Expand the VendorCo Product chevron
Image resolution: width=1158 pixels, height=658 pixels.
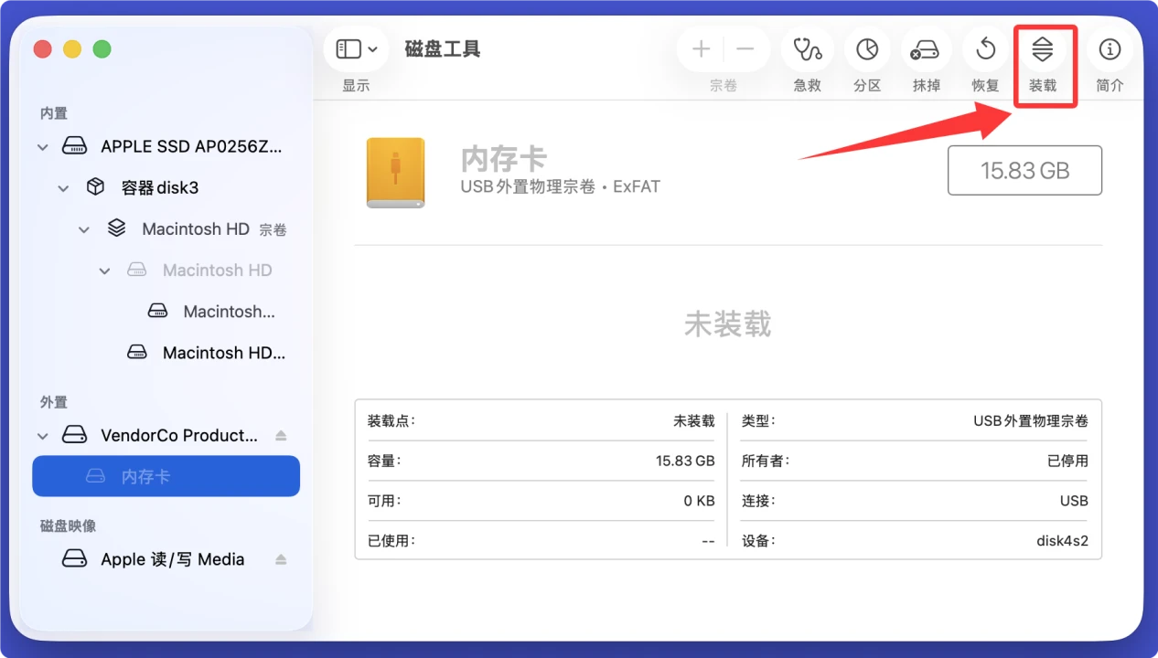pos(42,435)
